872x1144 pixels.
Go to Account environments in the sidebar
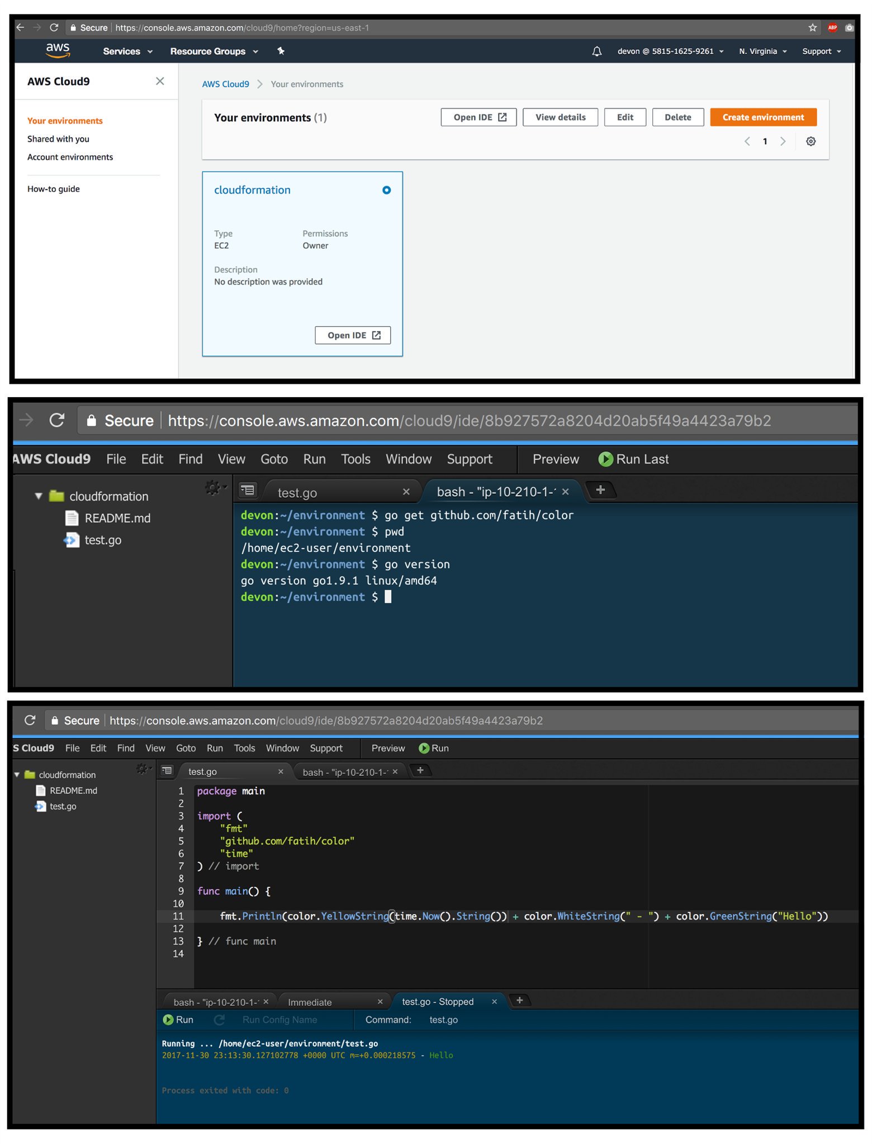coord(70,157)
